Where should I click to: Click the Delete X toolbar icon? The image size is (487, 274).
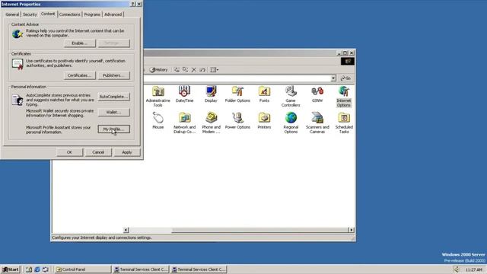coord(194,69)
